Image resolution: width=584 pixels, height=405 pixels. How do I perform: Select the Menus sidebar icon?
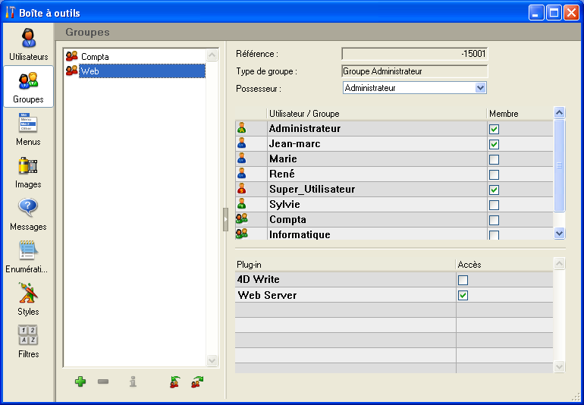[28, 129]
